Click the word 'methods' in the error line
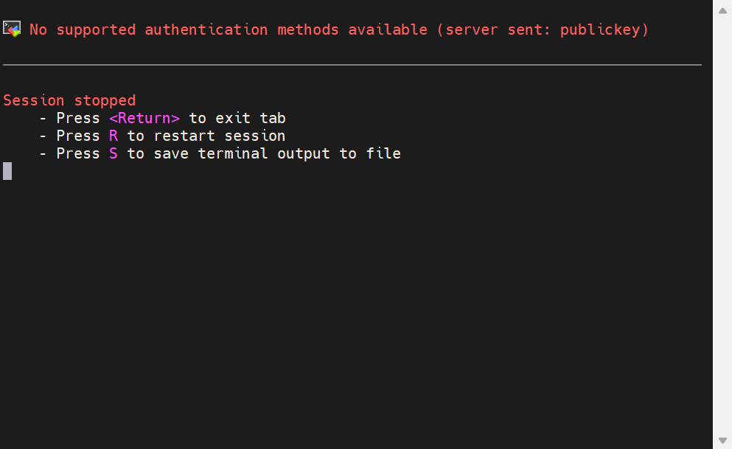732x449 pixels. 308,29
